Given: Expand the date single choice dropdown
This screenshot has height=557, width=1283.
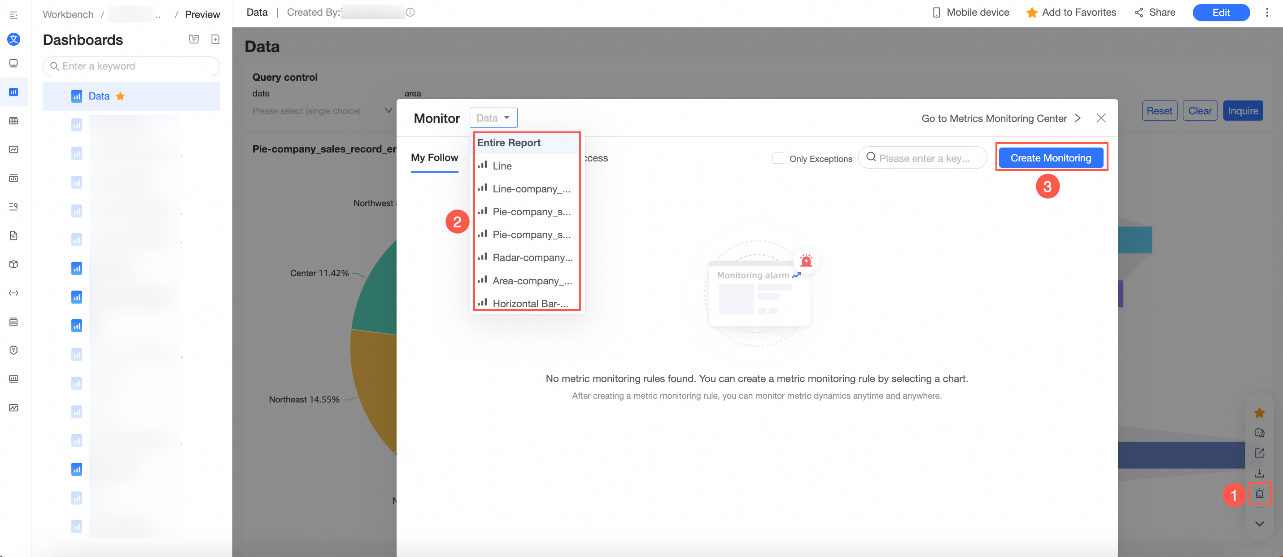Looking at the screenshot, I should pyautogui.click(x=322, y=110).
